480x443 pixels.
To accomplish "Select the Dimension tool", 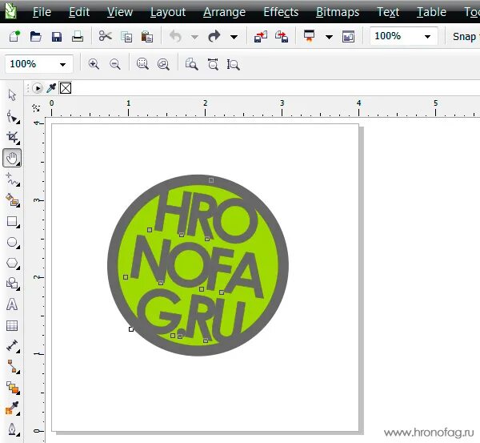I will tap(13, 346).
